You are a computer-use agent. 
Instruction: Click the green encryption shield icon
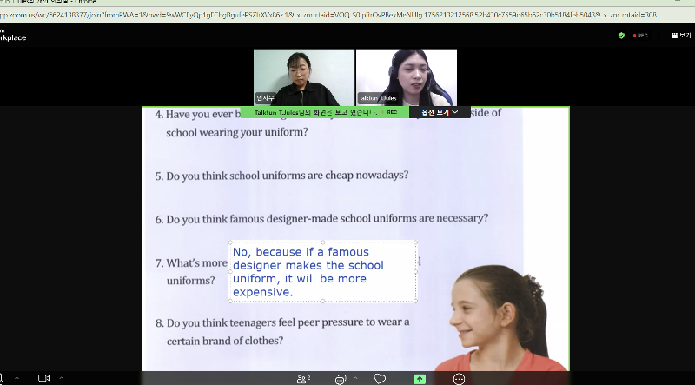(x=621, y=36)
